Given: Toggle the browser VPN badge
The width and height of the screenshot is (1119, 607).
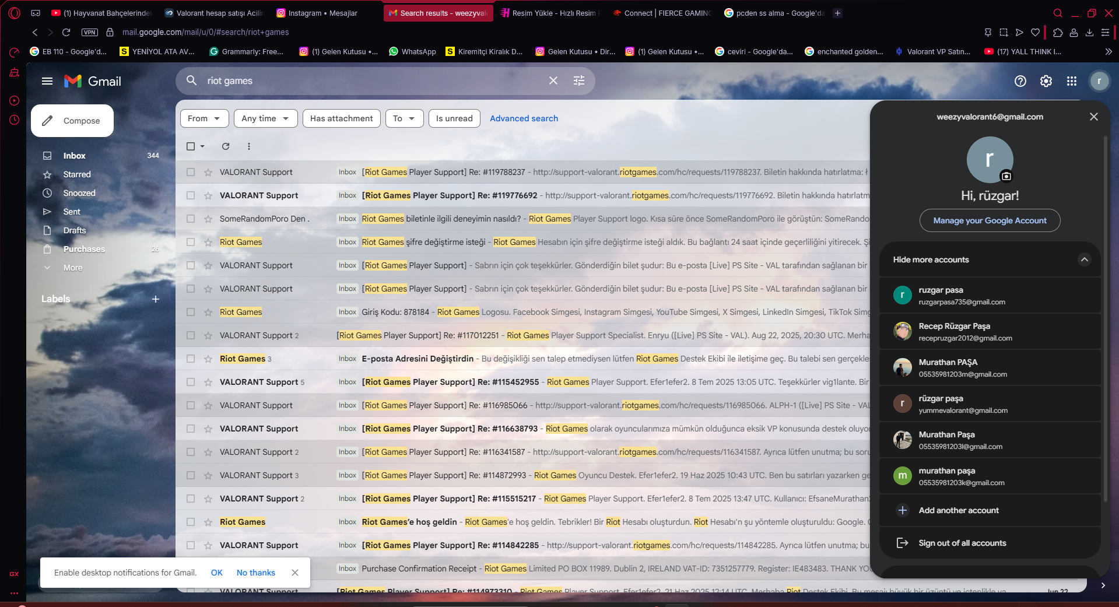Looking at the screenshot, I should pyautogui.click(x=90, y=33).
